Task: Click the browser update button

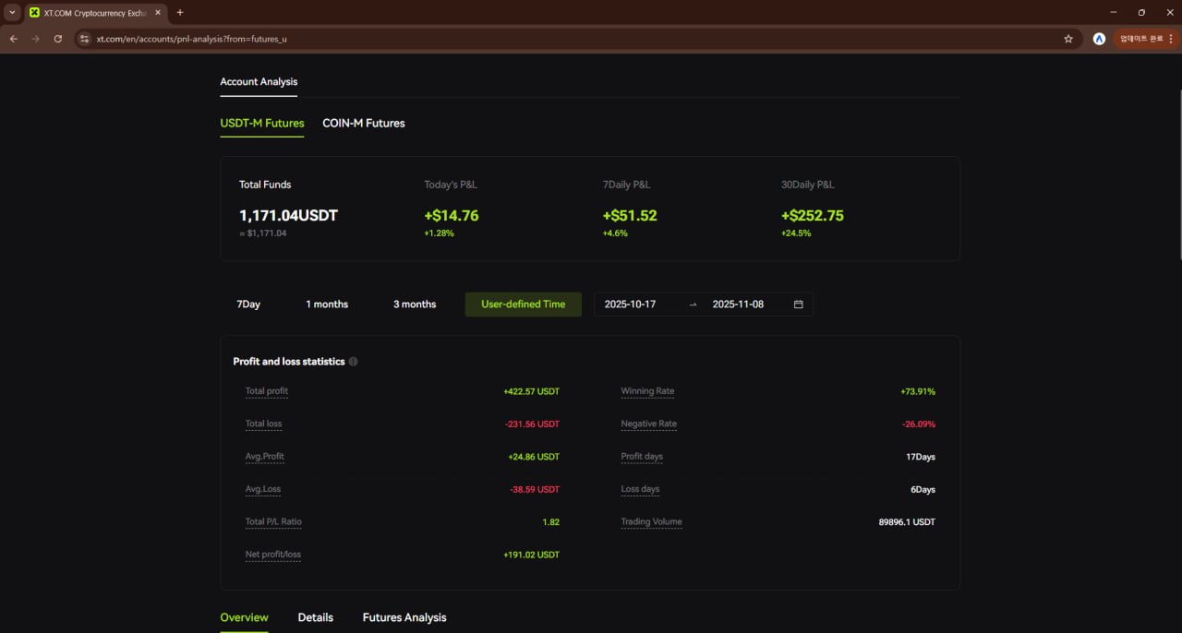Action: click(x=1141, y=39)
